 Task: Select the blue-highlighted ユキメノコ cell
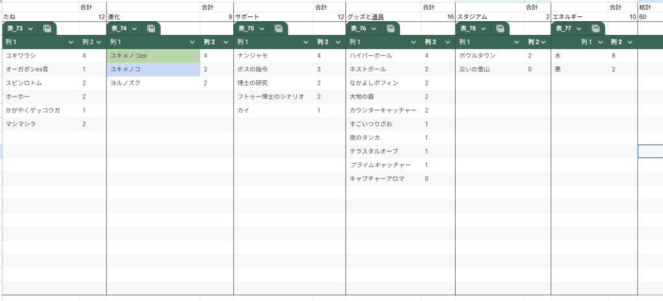[x=153, y=69]
